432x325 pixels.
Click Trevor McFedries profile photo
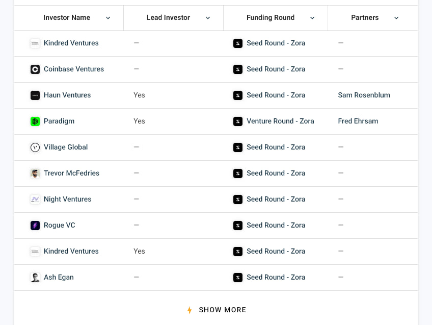coord(35,173)
